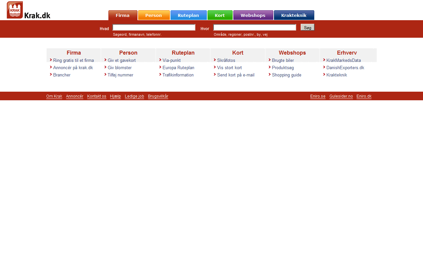Click the Annoncér footer link
Image resolution: width=423 pixels, height=275 pixels.
click(75, 96)
